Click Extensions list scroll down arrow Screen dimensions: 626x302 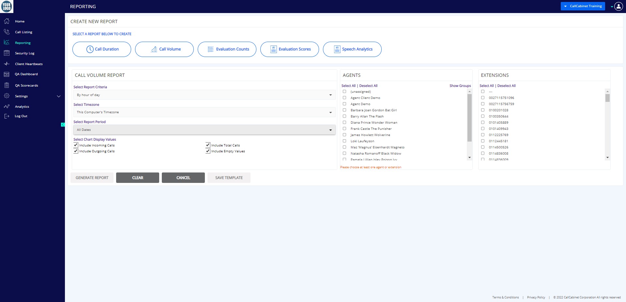[607, 158]
